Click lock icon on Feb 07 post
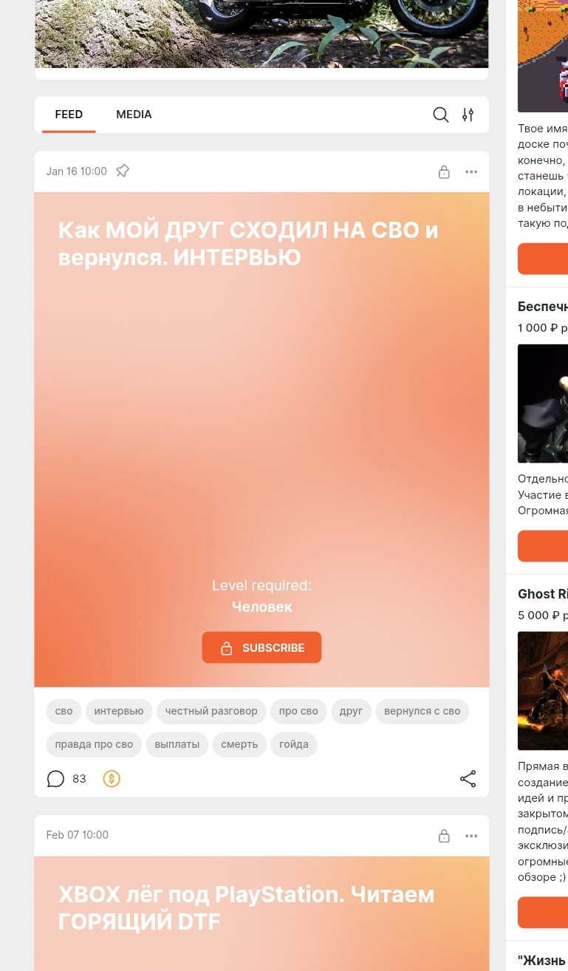Screen dimensions: 568x971 [444, 836]
